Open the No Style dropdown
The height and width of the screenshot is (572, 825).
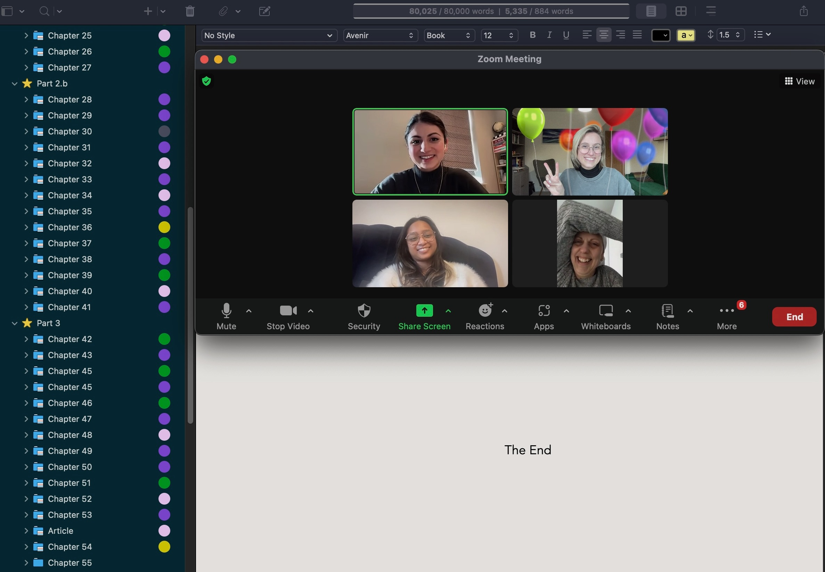coord(269,35)
